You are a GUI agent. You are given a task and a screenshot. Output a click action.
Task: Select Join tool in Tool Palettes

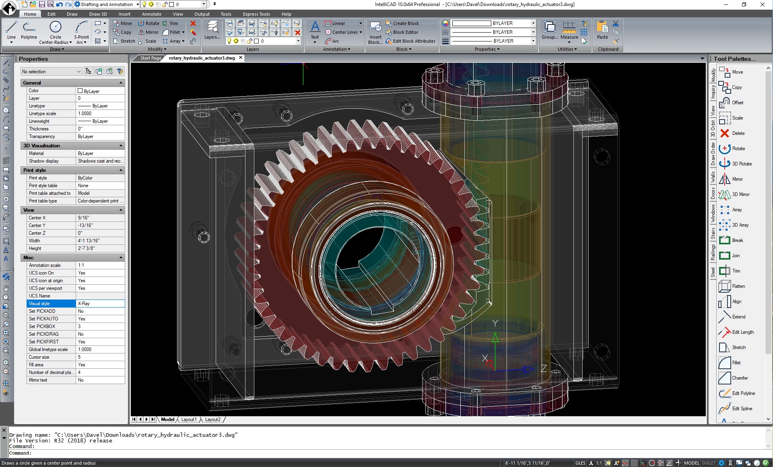[730, 256]
